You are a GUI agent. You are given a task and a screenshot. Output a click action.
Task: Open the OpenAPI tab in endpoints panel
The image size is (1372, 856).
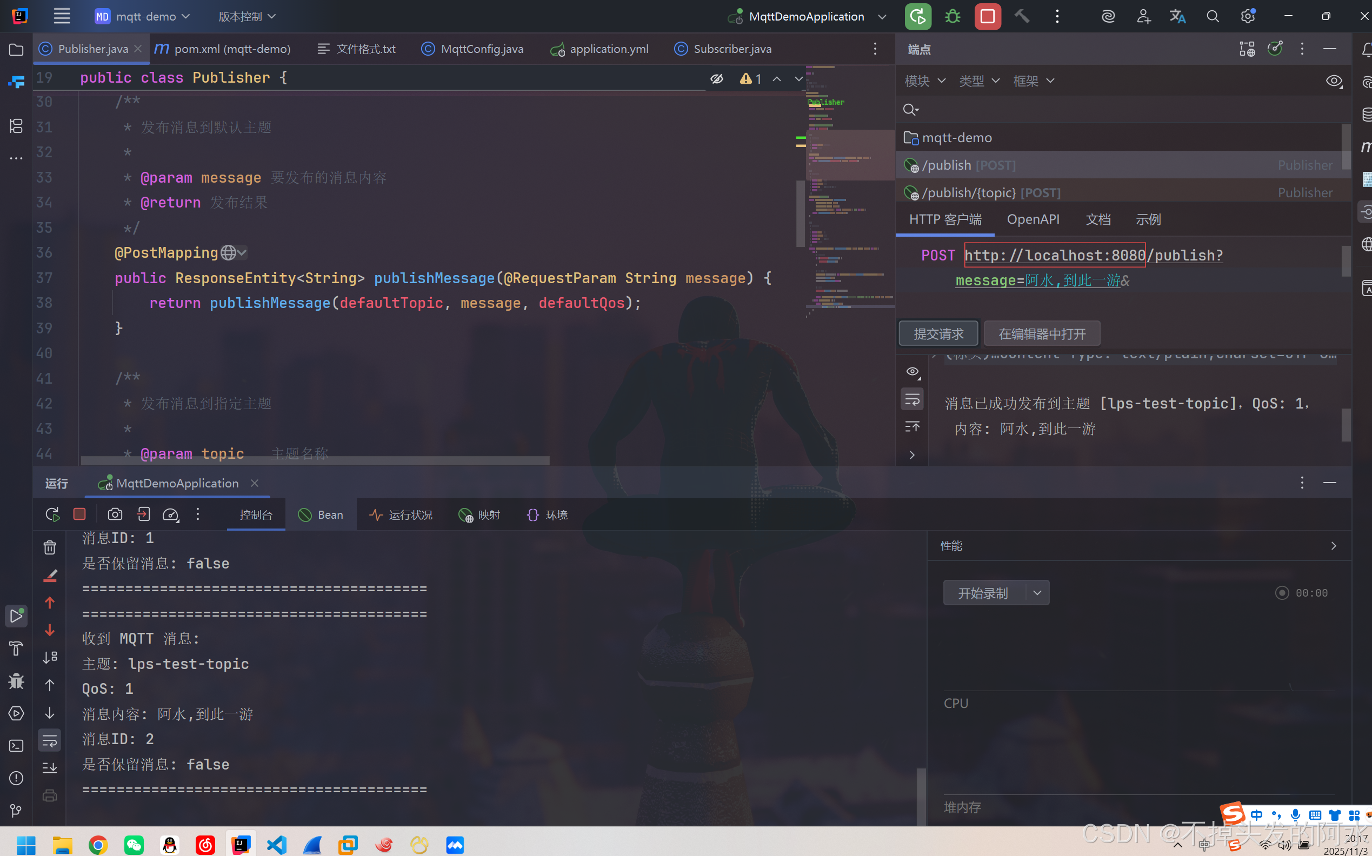pyautogui.click(x=1033, y=219)
